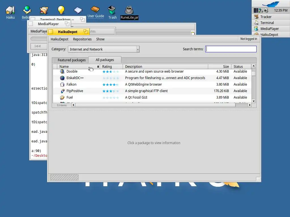Click the horizontal scroll-right arrow

coord(250,105)
